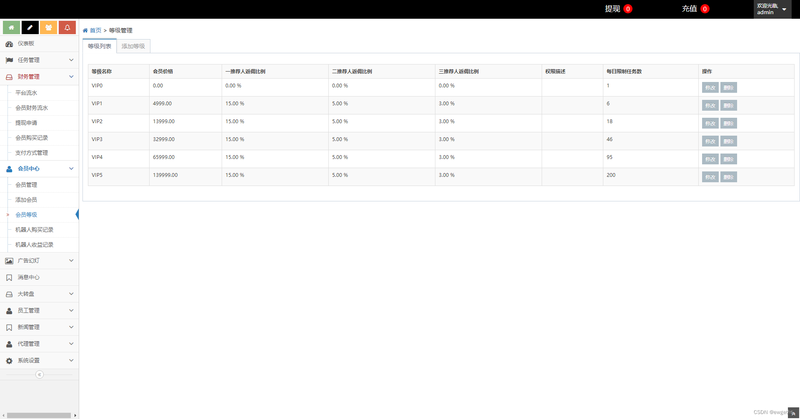Viewport: 800px width, 419px height.
Task: Open 提现 withdrawal notifications in header
Action: pyautogui.click(x=618, y=9)
